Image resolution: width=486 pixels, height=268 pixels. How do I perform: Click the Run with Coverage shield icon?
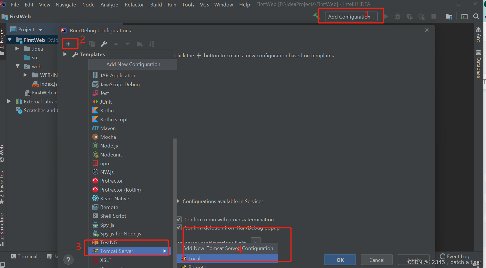[410, 17]
